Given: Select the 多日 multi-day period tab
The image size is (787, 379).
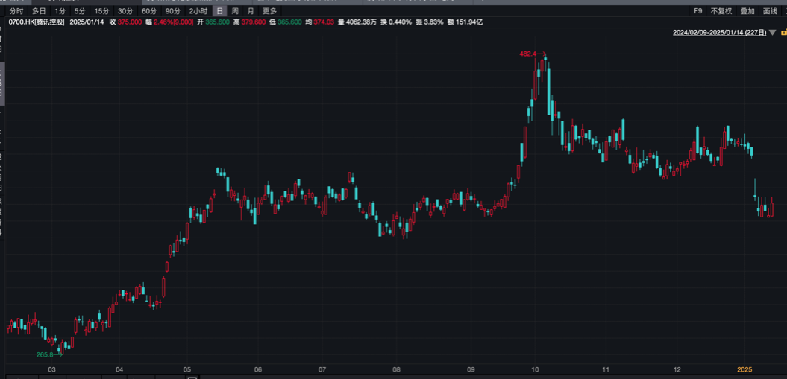Looking at the screenshot, I should click(x=39, y=11).
